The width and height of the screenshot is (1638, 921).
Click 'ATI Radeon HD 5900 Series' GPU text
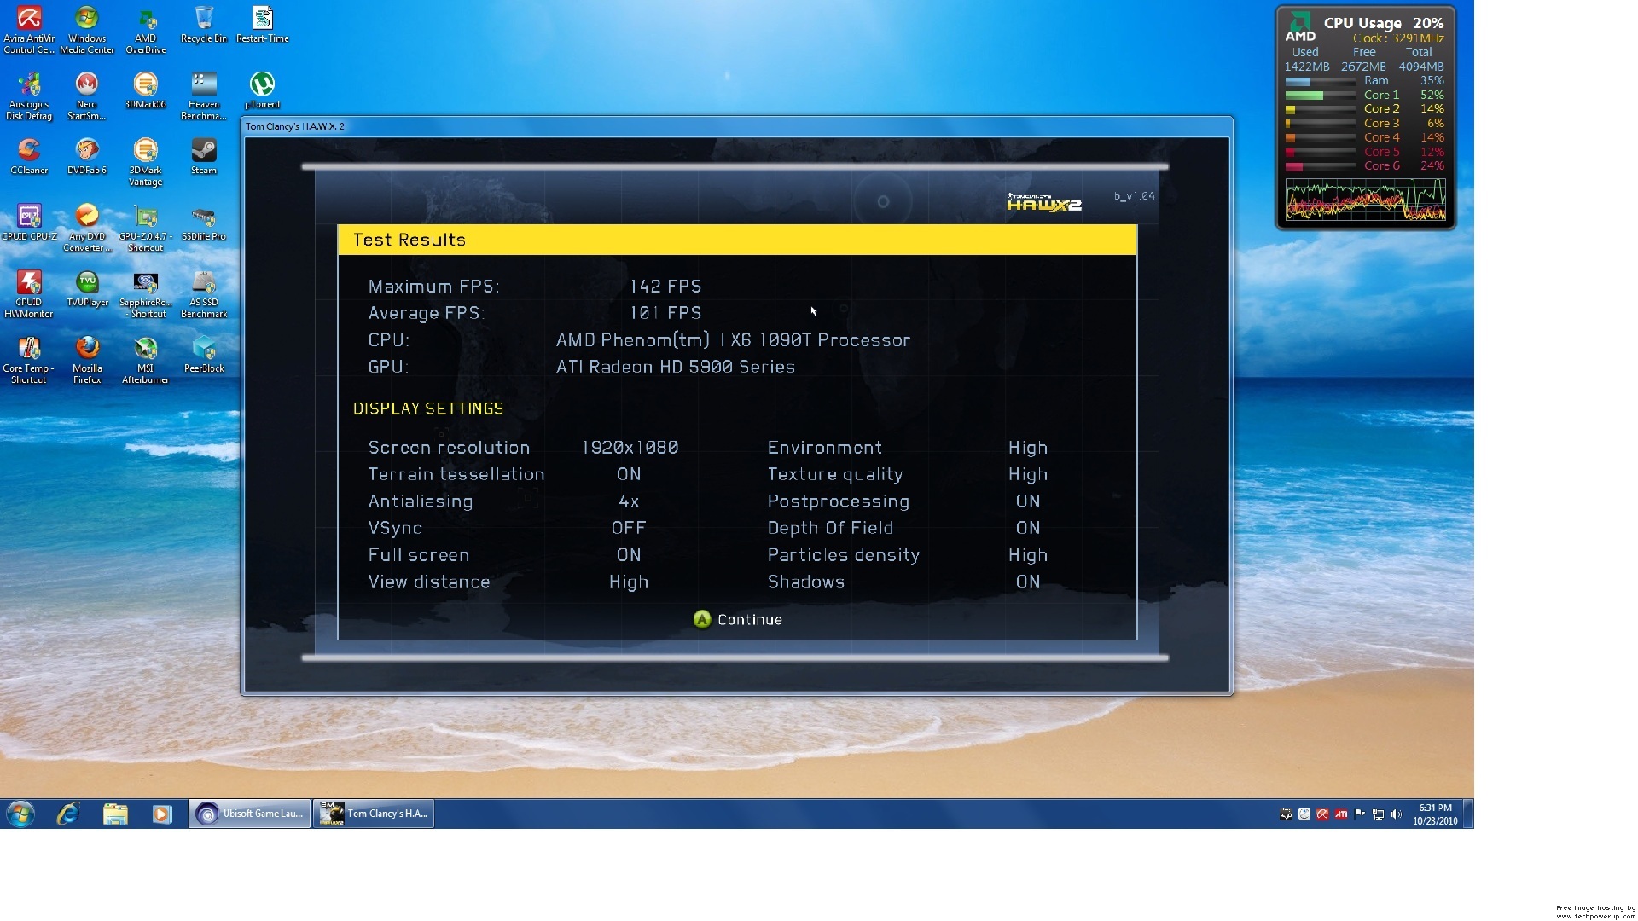(x=676, y=367)
